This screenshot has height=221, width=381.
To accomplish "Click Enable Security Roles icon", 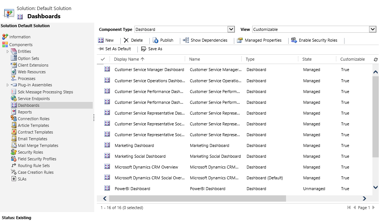I will click(294, 40).
